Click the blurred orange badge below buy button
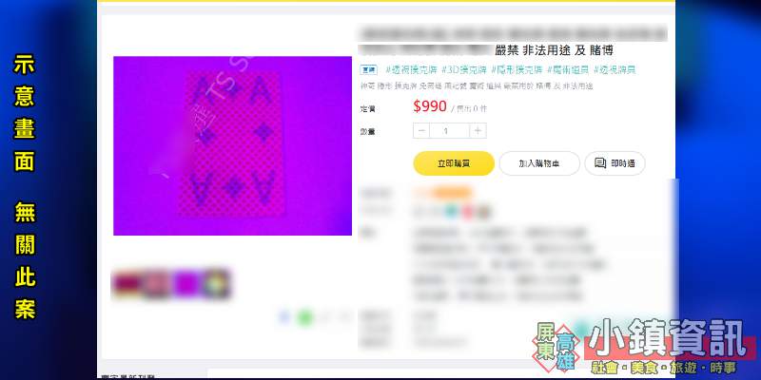This screenshot has height=380, width=761. coord(442,193)
